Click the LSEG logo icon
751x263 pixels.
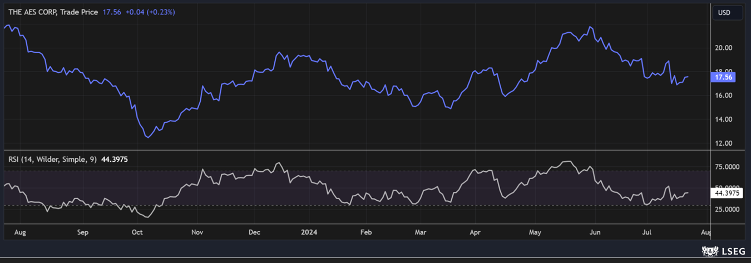point(710,251)
